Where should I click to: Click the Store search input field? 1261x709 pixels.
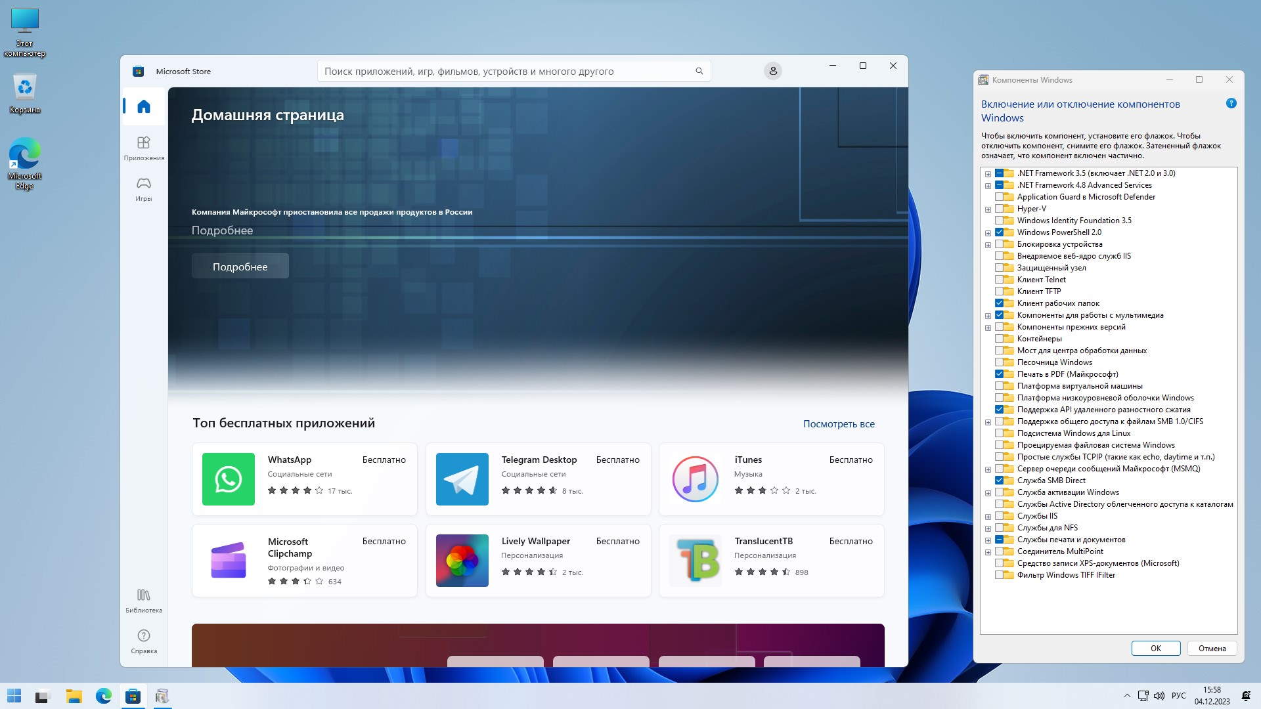click(x=506, y=71)
